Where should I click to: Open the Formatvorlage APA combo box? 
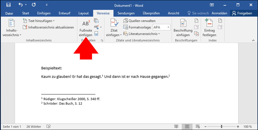pyautogui.click(x=162, y=27)
